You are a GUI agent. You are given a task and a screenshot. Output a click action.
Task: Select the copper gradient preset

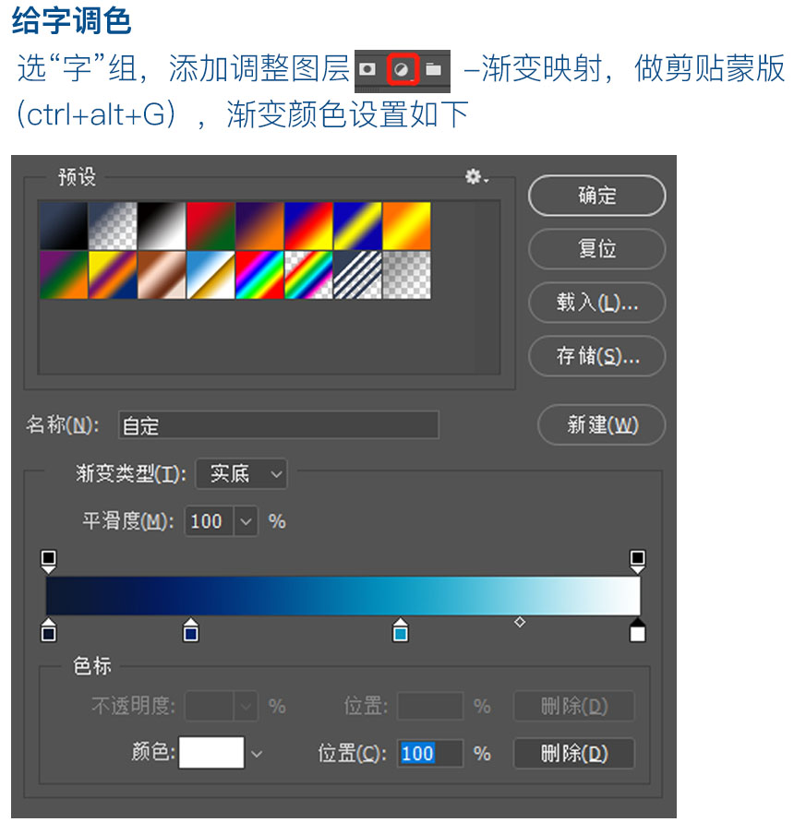click(x=162, y=275)
